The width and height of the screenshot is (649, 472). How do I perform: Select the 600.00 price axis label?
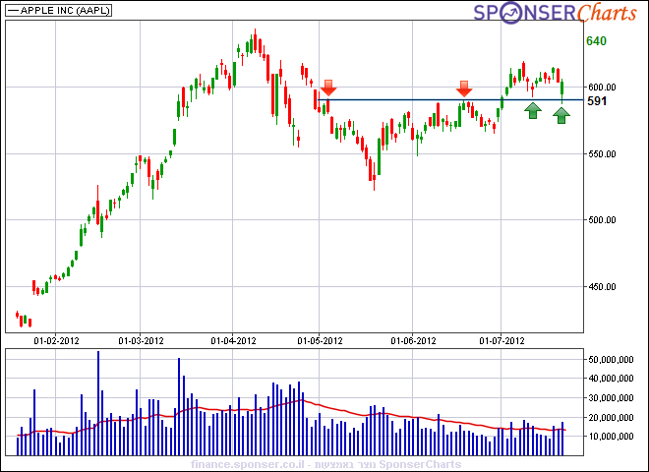click(x=602, y=88)
